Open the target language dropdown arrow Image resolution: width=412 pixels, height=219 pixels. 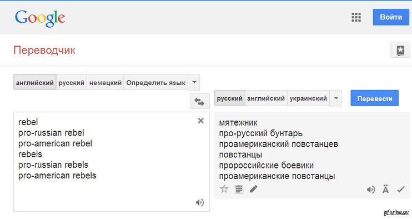(335, 98)
